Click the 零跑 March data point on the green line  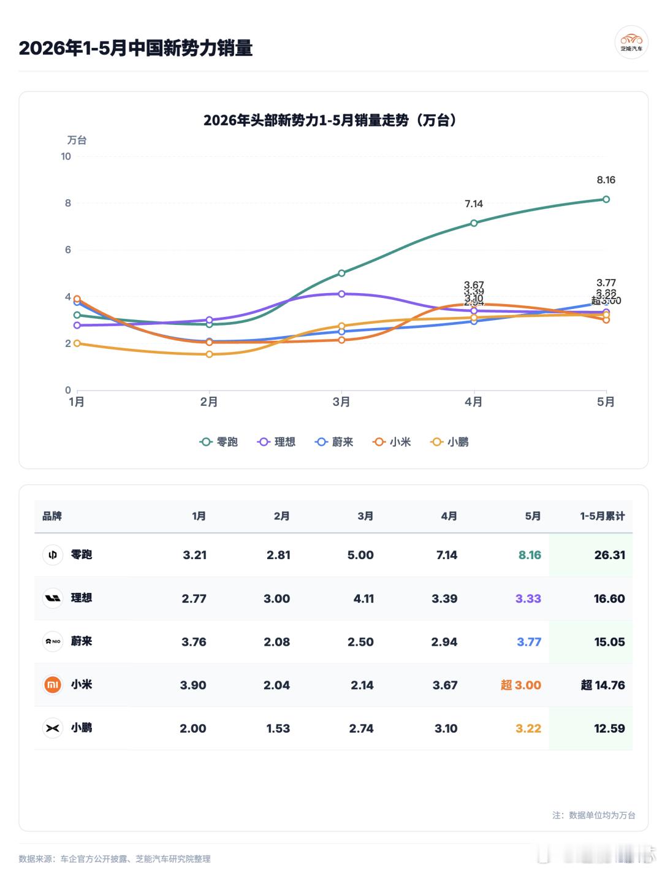coord(341,273)
